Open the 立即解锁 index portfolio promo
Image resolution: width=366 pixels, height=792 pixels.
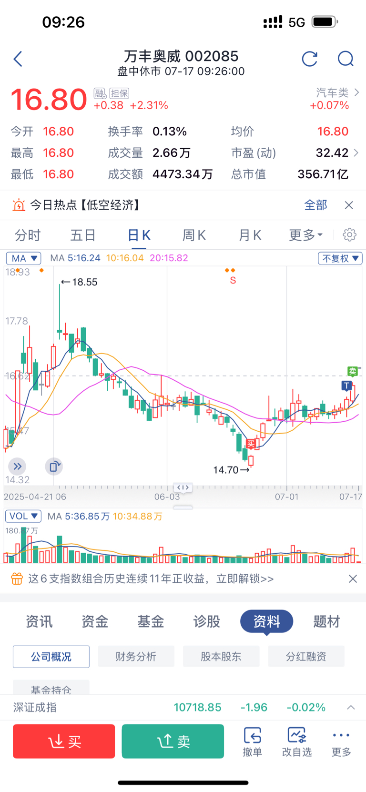245,579
